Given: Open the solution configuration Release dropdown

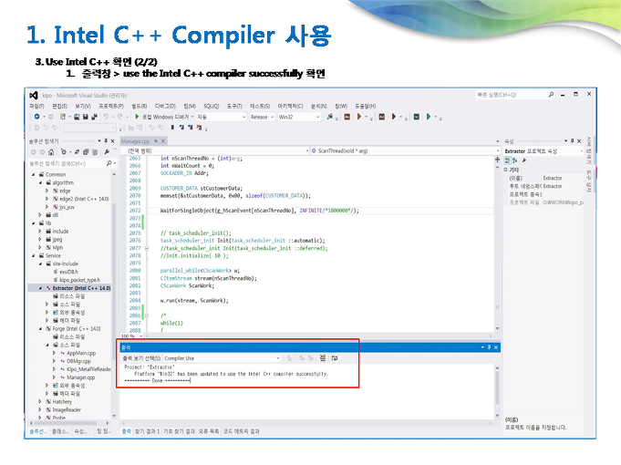Looking at the screenshot, I should (x=262, y=117).
